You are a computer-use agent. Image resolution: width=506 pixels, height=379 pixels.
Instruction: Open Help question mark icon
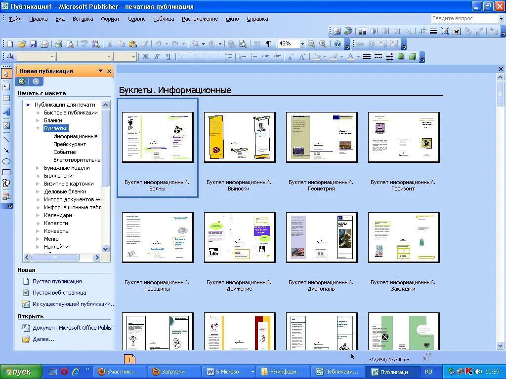click(337, 44)
